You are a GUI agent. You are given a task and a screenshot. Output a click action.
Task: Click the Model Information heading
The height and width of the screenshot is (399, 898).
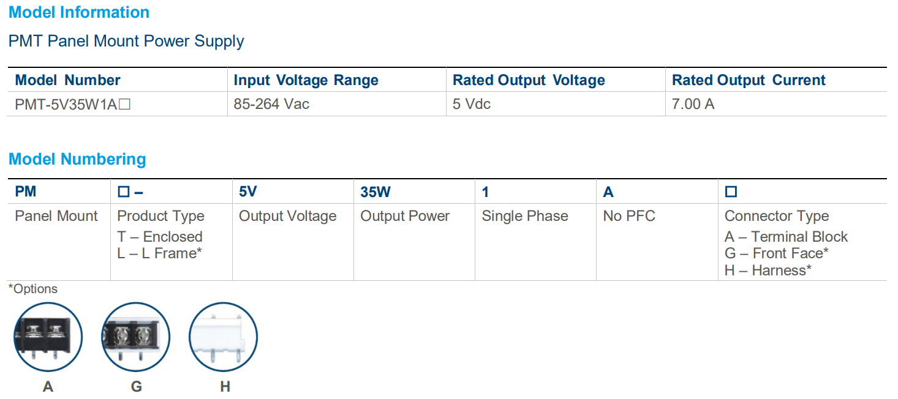click(79, 12)
